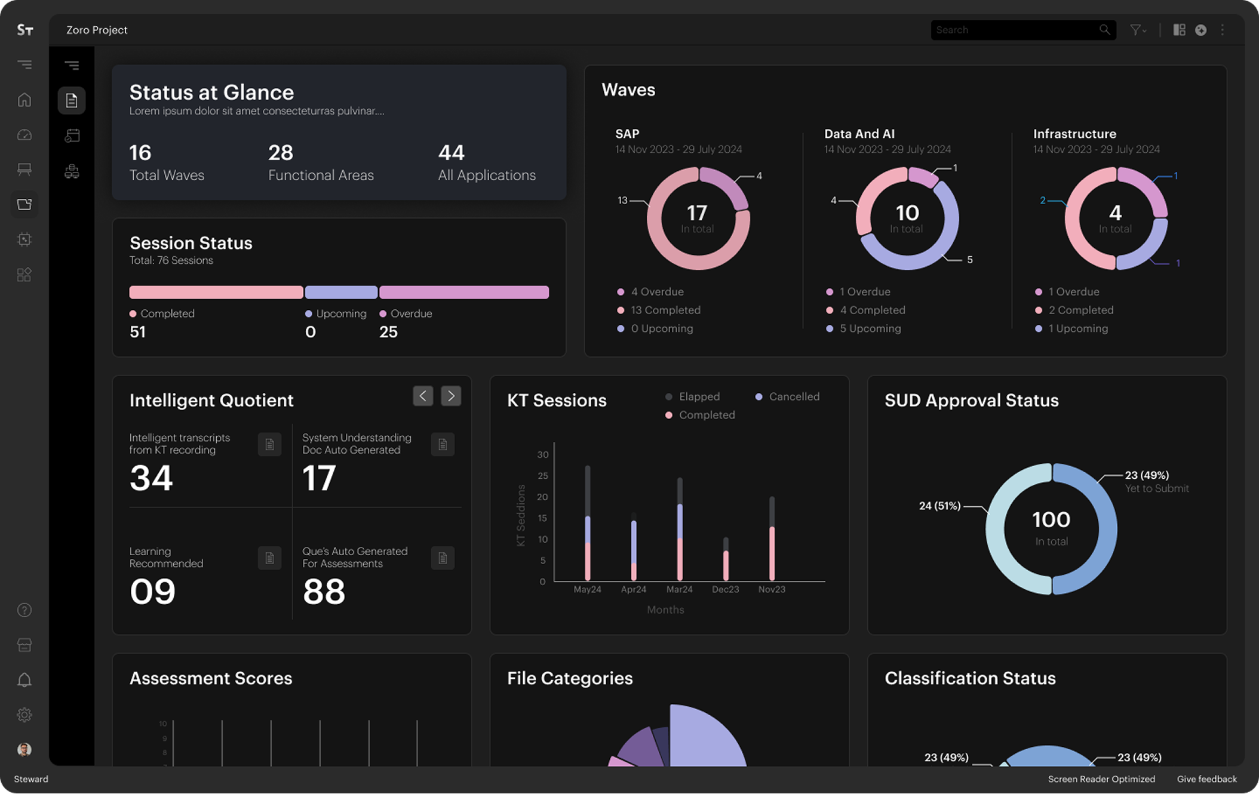Click the Data And AI donut chart
This screenshot has height=794, width=1259.
[907, 218]
